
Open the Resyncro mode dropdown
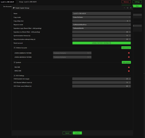101,25
